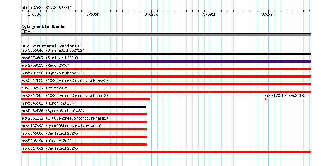Image resolution: width=321 pixels, height=166 pixels.
Task: Click nsv5491110 (ByrskaBishop2022) label
Action: click(53, 73)
